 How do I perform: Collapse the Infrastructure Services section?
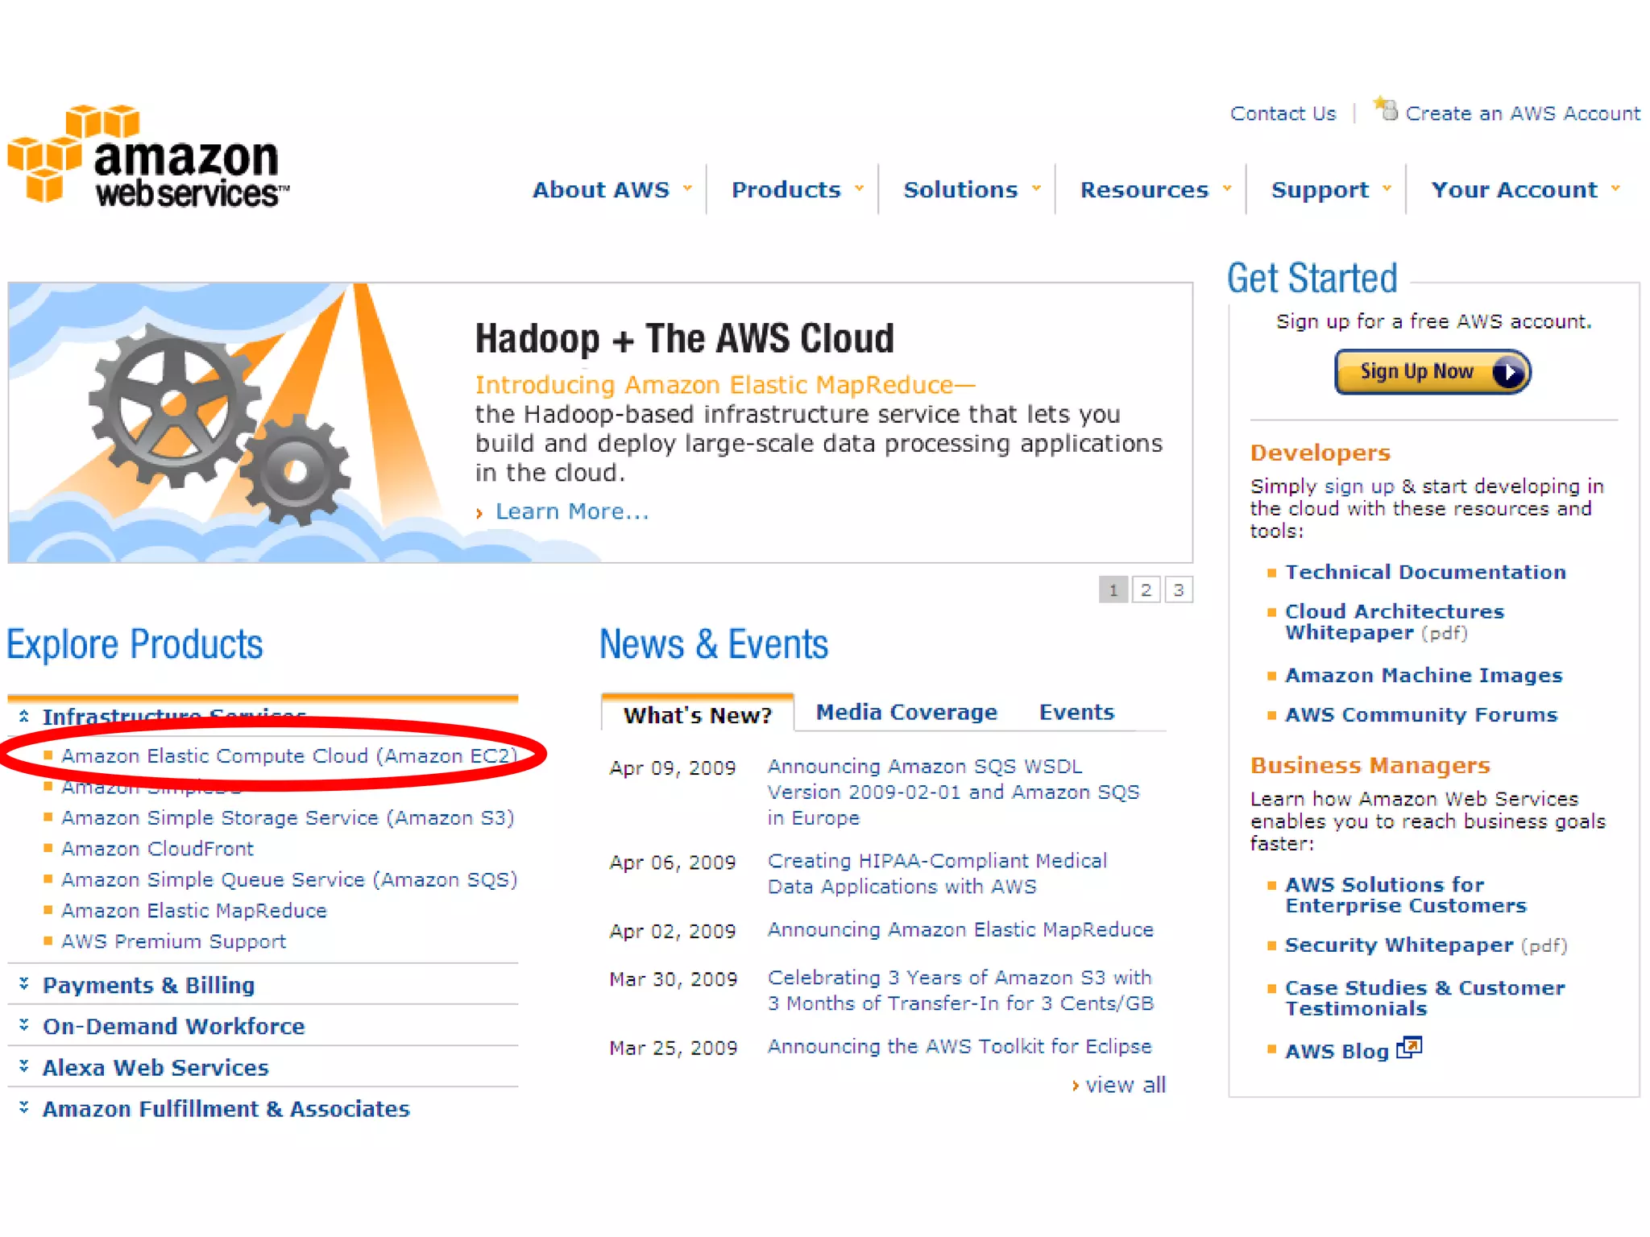click(24, 715)
